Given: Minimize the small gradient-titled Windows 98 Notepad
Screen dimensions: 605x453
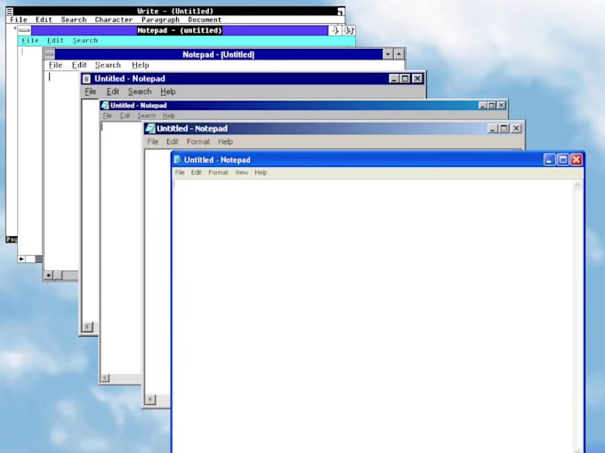Looking at the screenshot, I should (x=483, y=106).
